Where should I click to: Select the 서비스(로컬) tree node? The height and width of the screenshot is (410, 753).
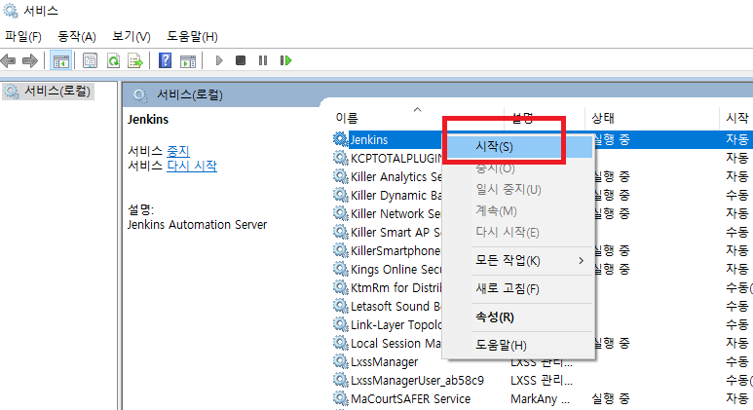(x=48, y=91)
